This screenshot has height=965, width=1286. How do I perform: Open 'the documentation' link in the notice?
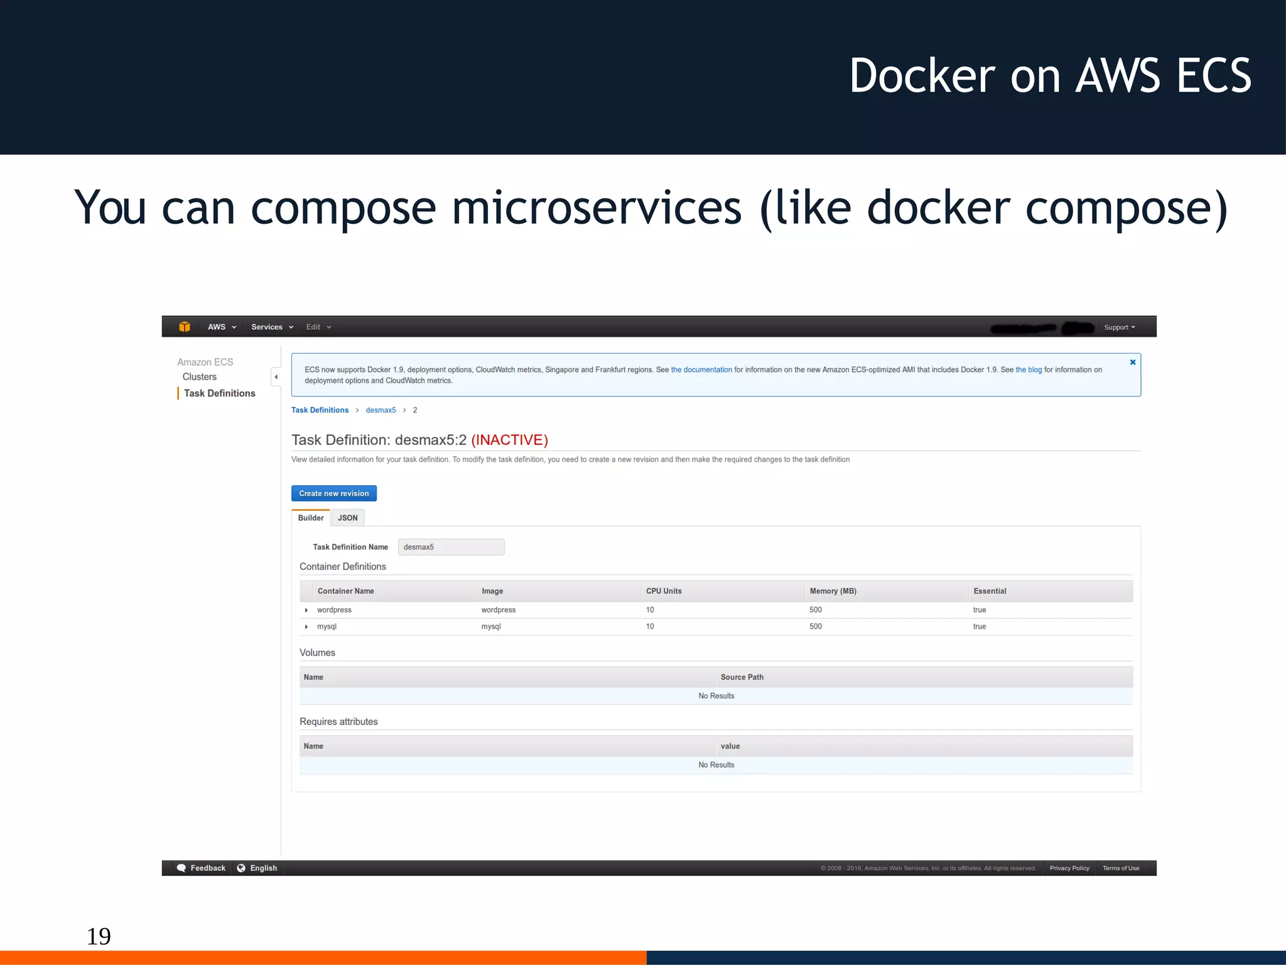(701, 369)
